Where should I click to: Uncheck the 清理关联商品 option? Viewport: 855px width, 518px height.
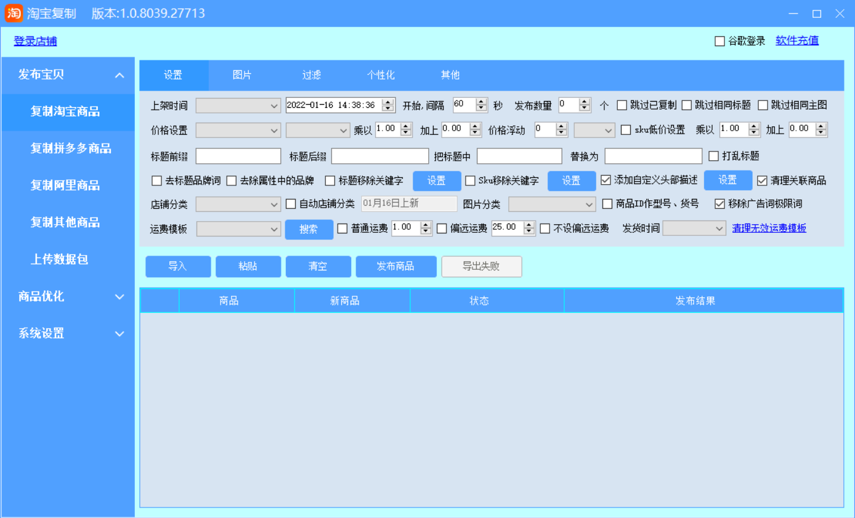tap(762, 180)
